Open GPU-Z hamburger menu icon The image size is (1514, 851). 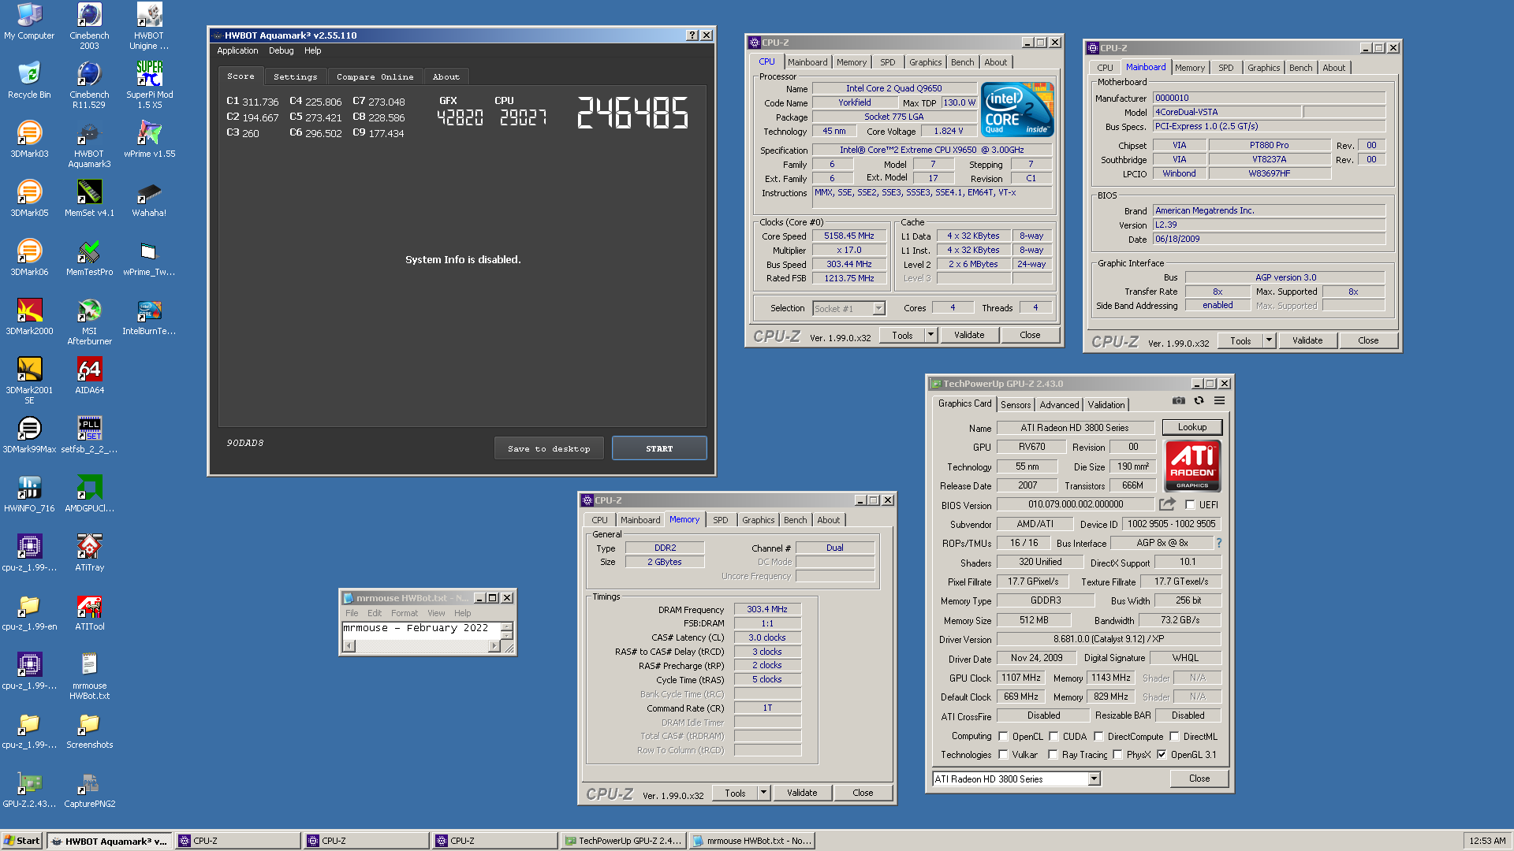point(1219,401)
